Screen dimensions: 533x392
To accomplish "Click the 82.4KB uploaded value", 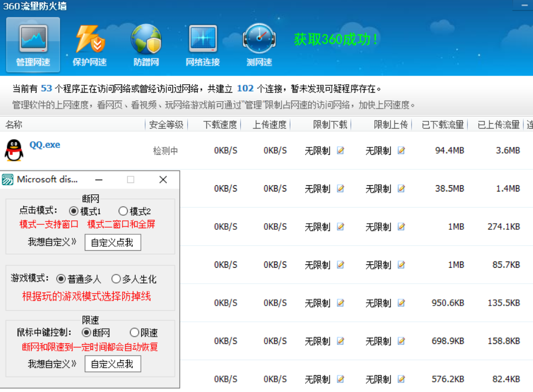I will [506, 379].
